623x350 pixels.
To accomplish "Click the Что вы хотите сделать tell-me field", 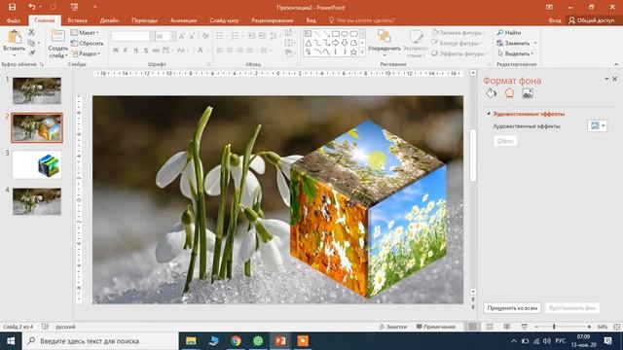I will click(x=361, y=20).
